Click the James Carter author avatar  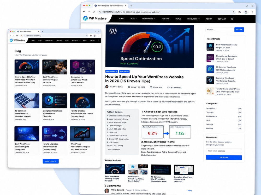[107, 87]
